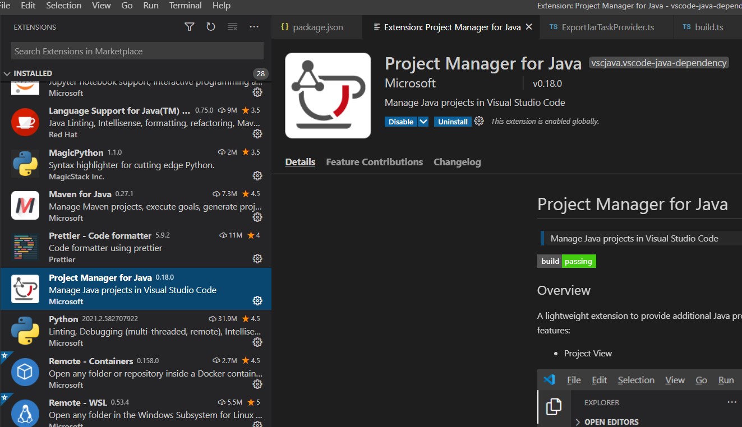Image resolution: width=742 pixels, height=427 pixels.
Task: Open gear menu for Prettier extension
Action: click(x=257, y=259)
